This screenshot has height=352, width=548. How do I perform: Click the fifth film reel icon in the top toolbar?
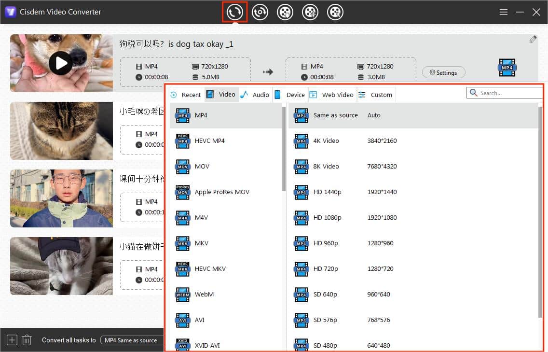pyautogui.click(x=335, y=12)
